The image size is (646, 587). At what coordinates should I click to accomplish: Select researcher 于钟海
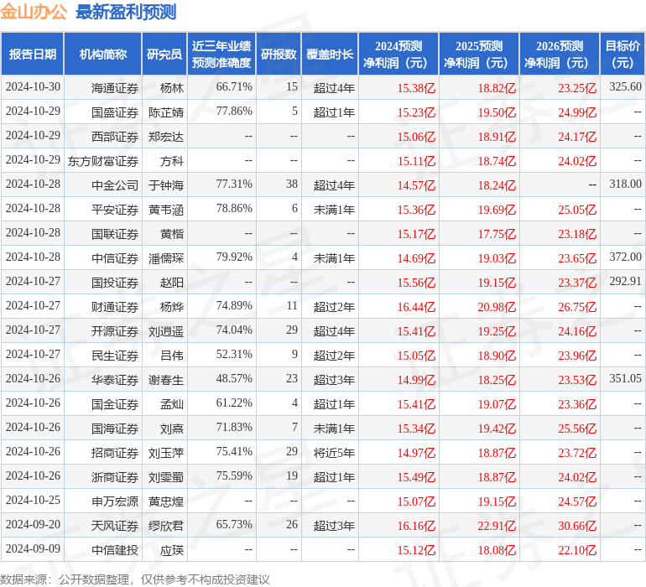pyautogui.click(x=166, y=185)
